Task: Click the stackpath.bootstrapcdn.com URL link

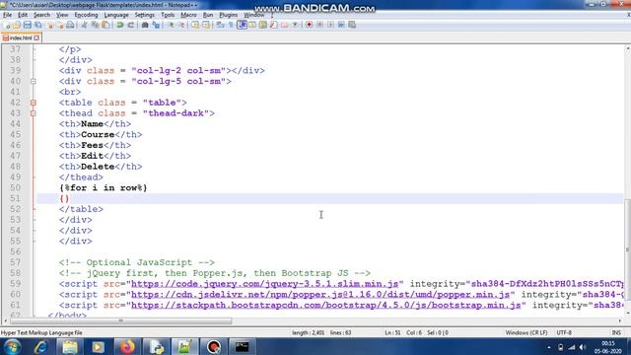Action: tap(326, 305)
